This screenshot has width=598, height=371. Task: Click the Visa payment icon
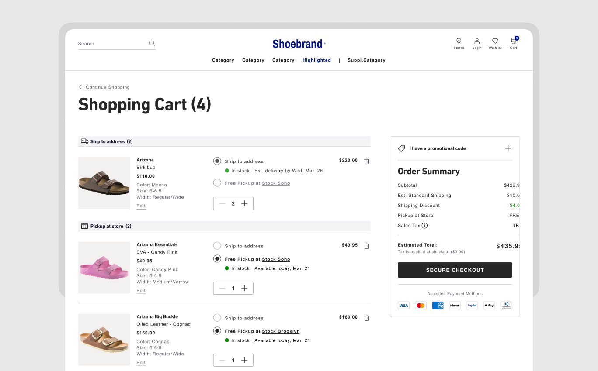coord(403,306)
